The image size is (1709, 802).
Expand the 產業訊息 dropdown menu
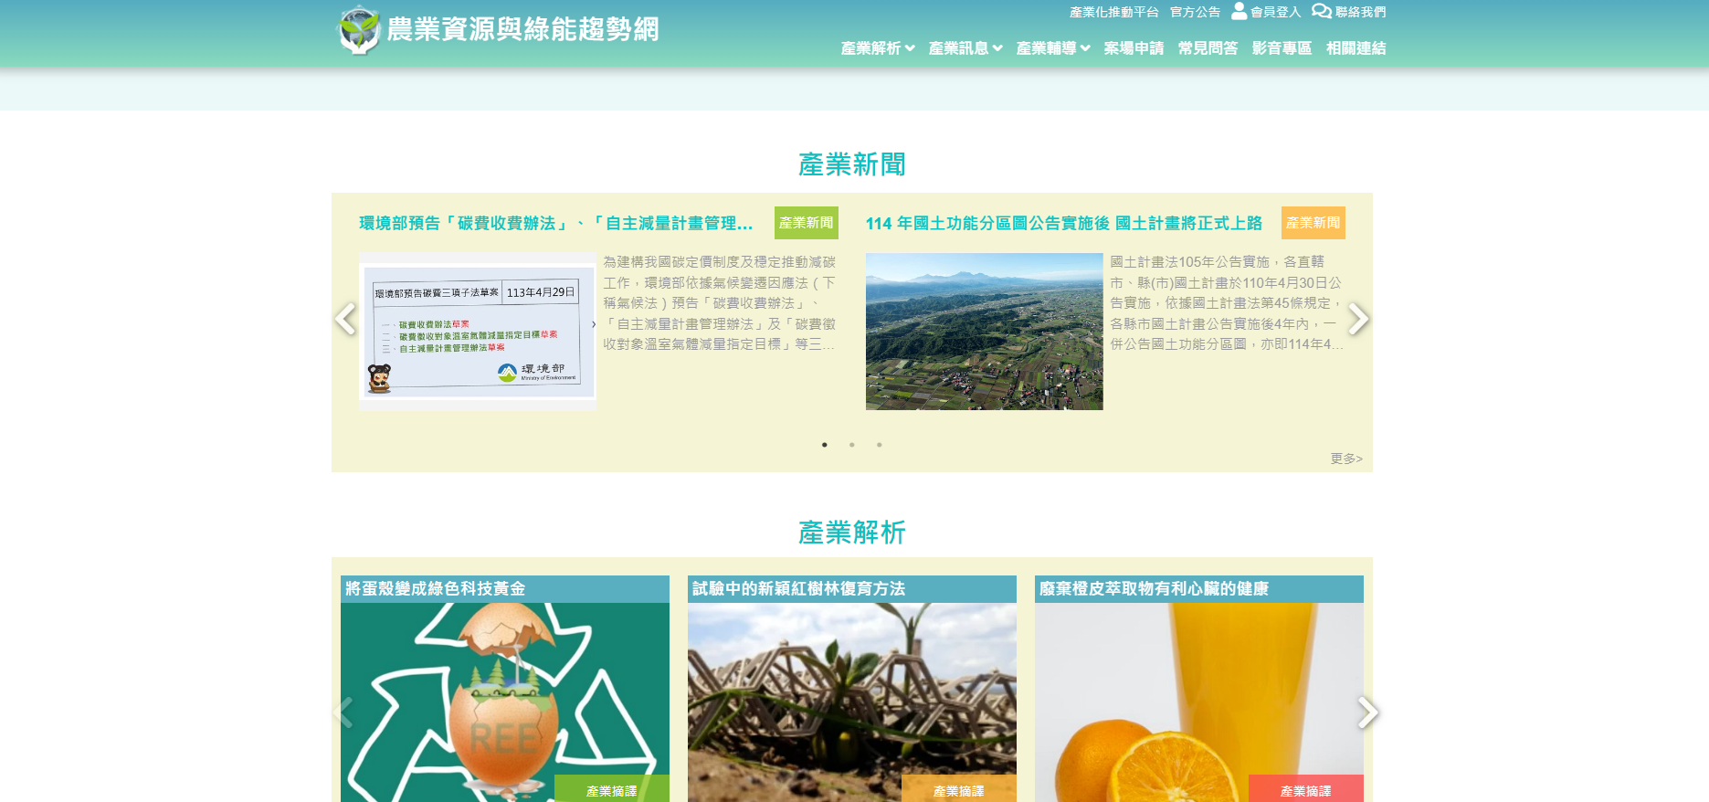point(965,48)
